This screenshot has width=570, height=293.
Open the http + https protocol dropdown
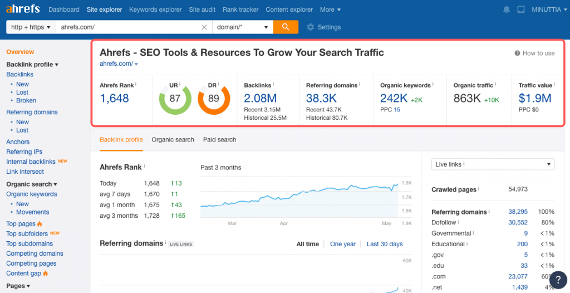tap(31, 27)
